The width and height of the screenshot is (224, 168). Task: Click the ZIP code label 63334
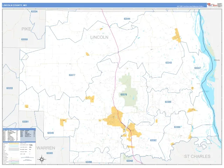(x=34, y=12)
